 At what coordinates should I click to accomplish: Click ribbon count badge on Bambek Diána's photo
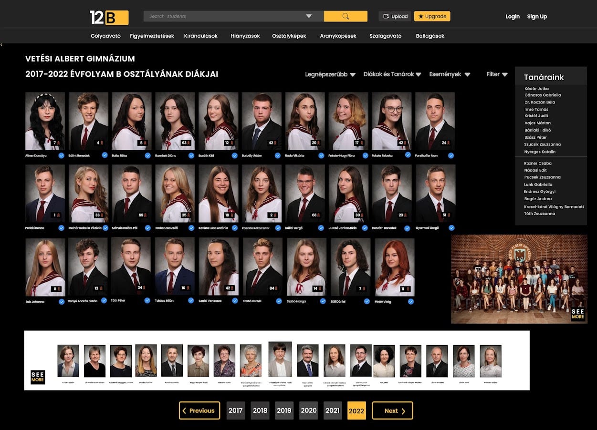point(184,143)
